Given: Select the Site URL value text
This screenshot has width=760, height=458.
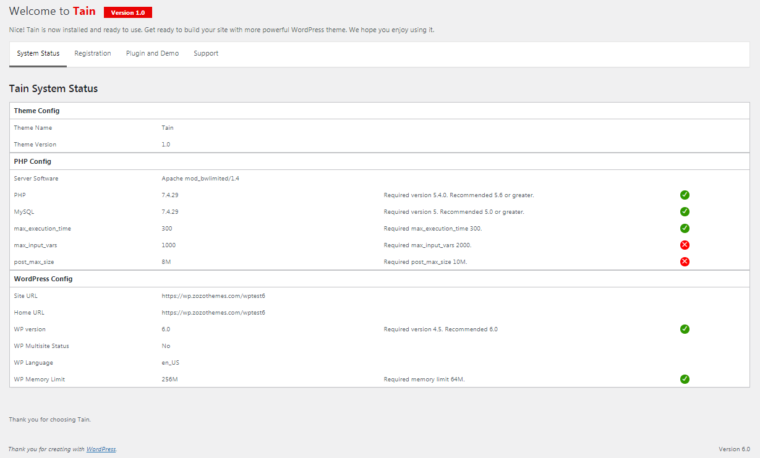Looking at the screenshot, I should click(x=213, y=296).
